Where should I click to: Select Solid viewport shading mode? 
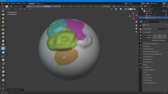pos(130,9)
